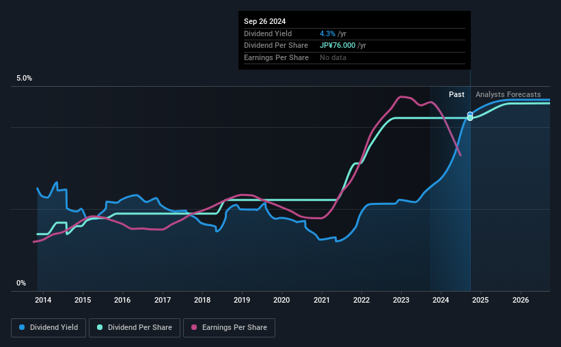This screenshot has width=561, height=347.
Task: Click the teal Dividend Per Share chart marker
Action: [470, 118]
